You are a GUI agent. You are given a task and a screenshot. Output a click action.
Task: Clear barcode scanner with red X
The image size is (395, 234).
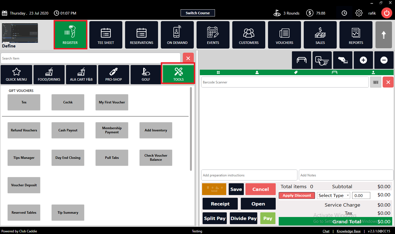(388, 82)
